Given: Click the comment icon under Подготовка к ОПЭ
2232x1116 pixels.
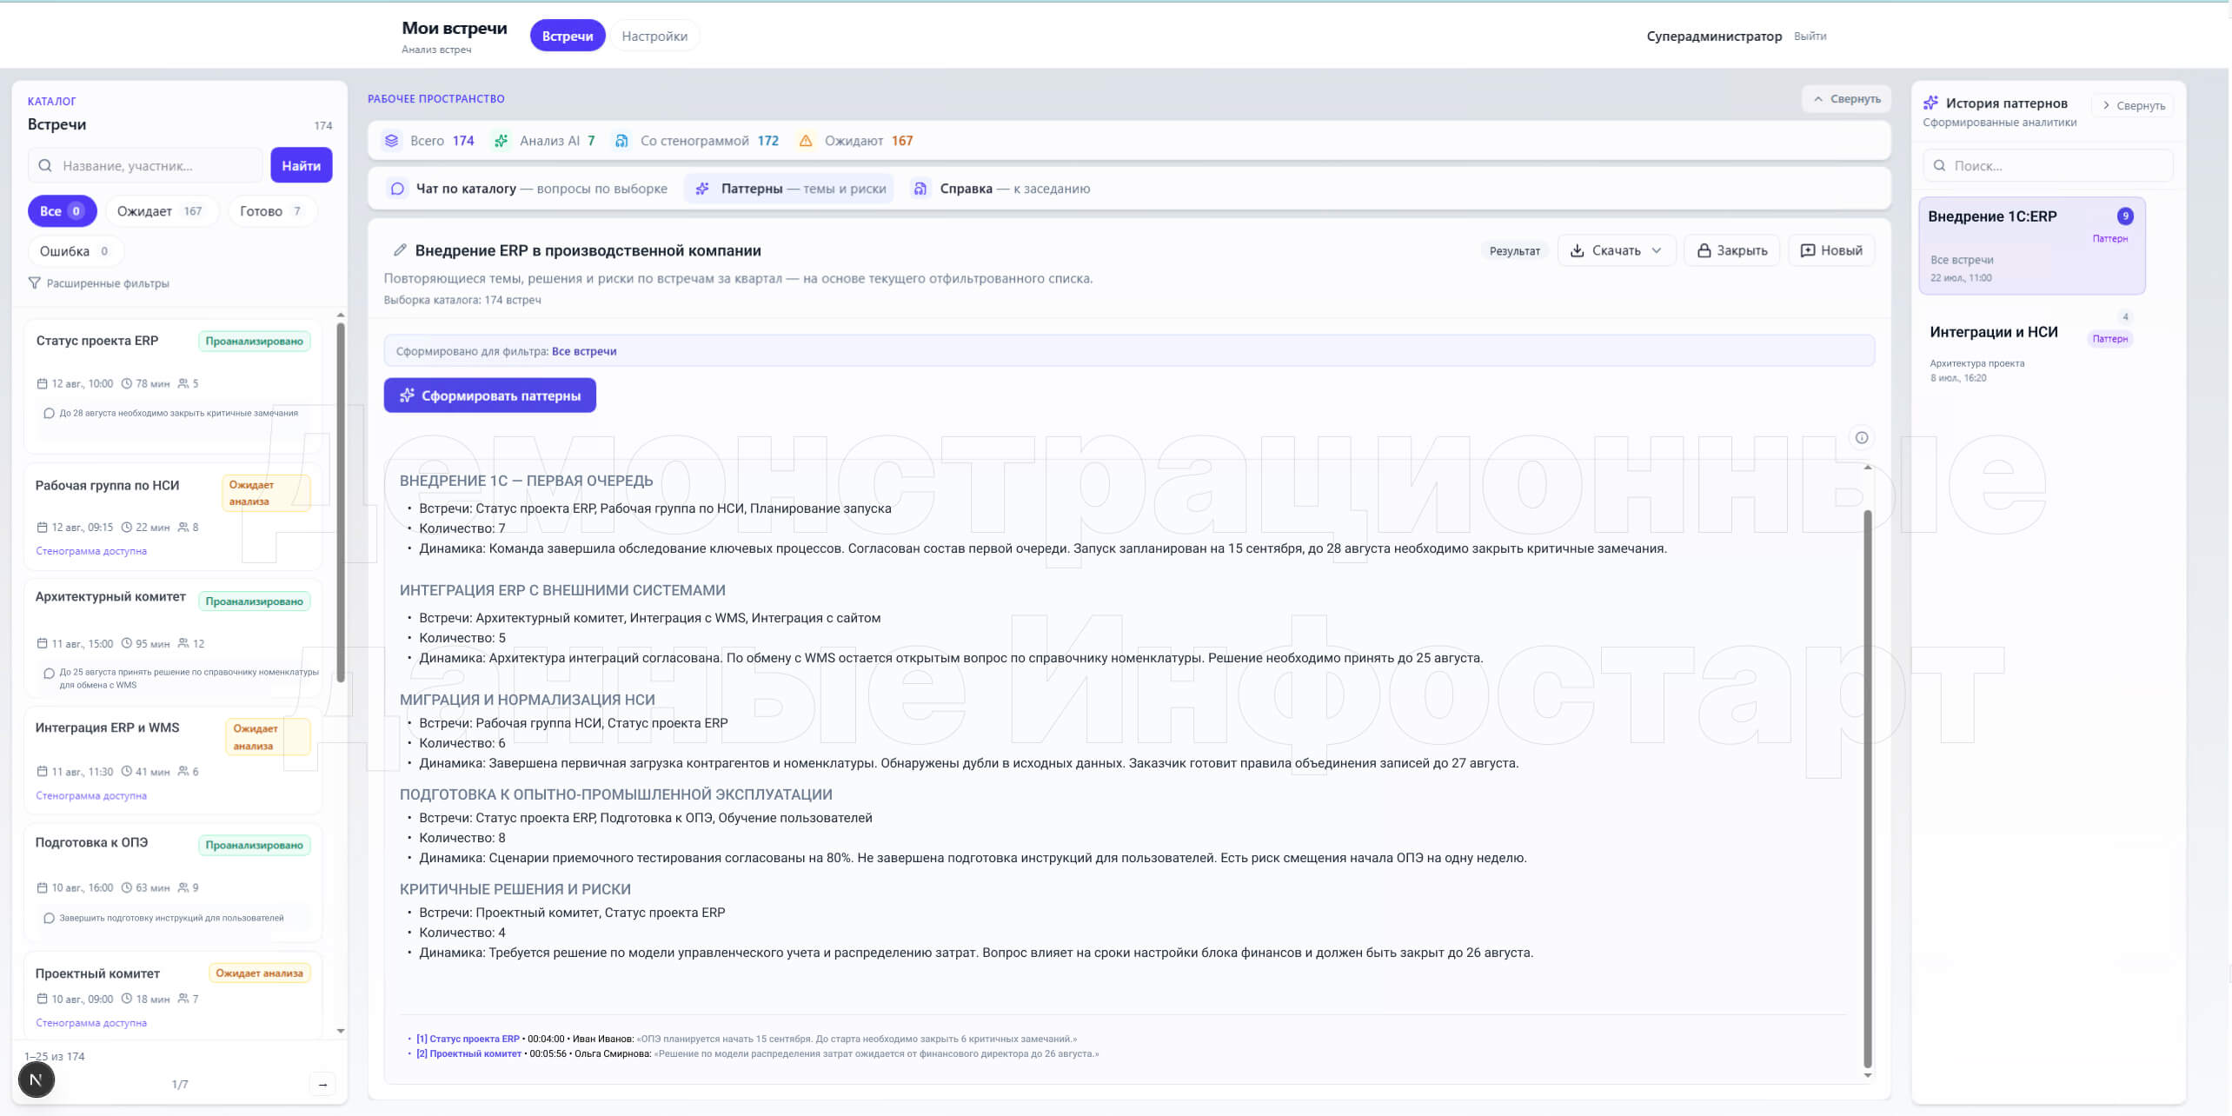Looking at the screenshot, I should coord(49,918).
